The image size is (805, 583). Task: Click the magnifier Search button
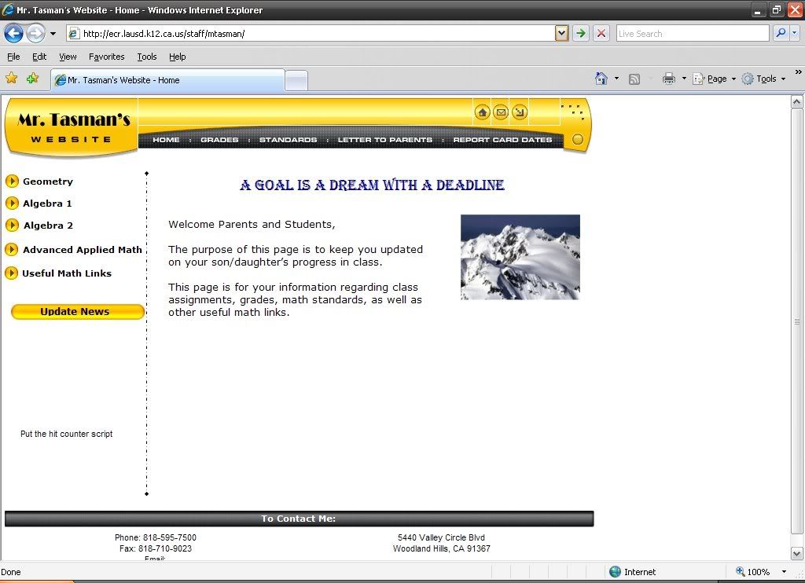(x=781, y=33)
